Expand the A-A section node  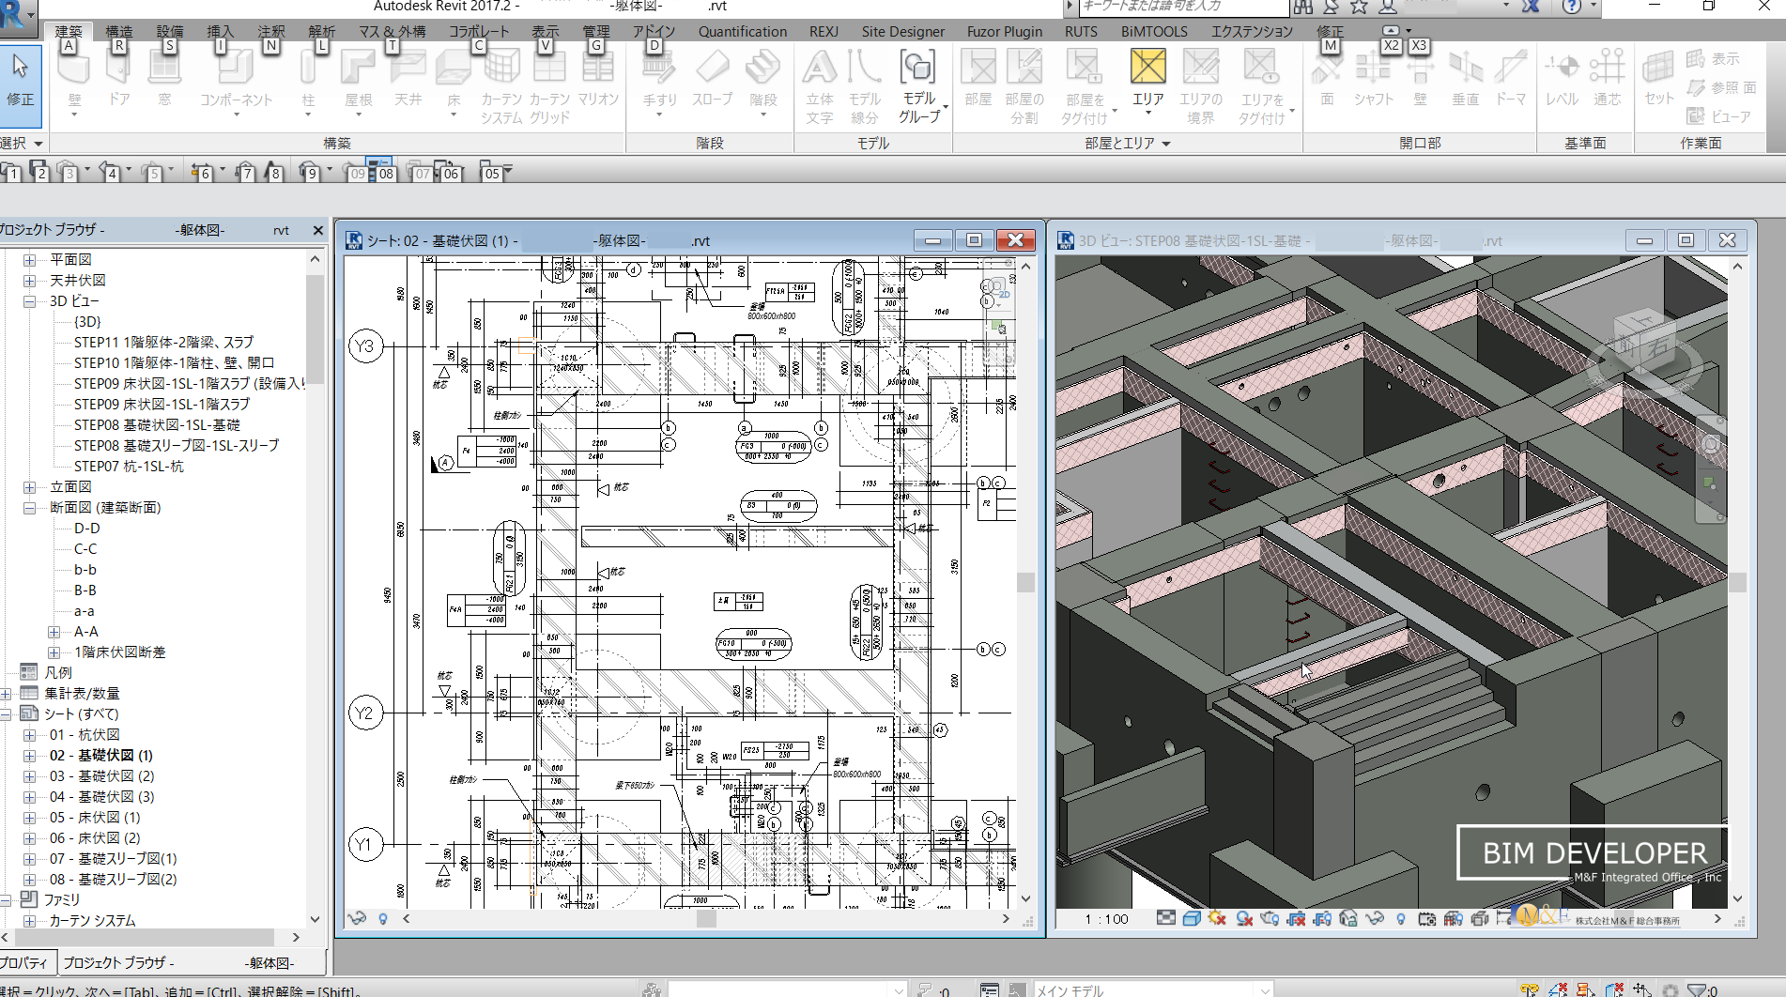[54, 632]
